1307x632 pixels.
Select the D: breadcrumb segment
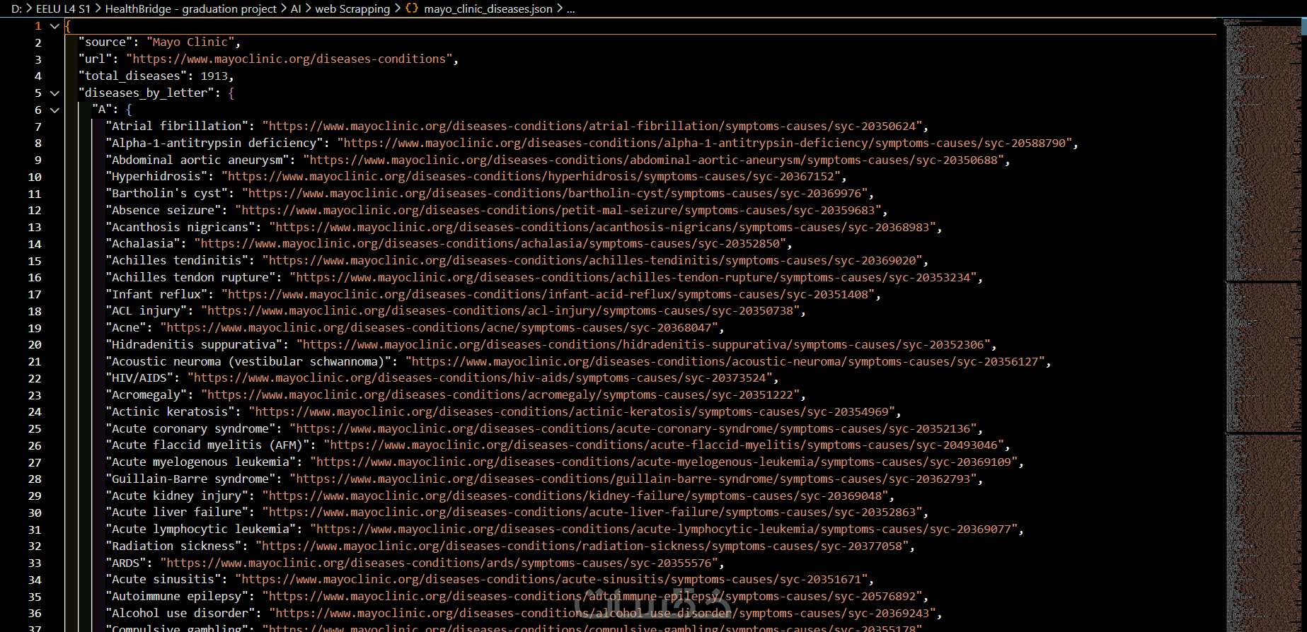16,8
